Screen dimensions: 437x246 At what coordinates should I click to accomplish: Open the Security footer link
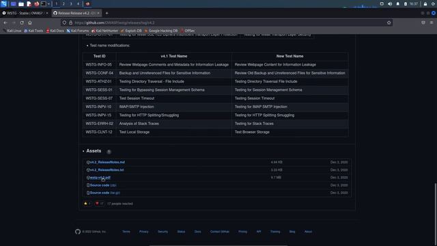click(163, 232)
